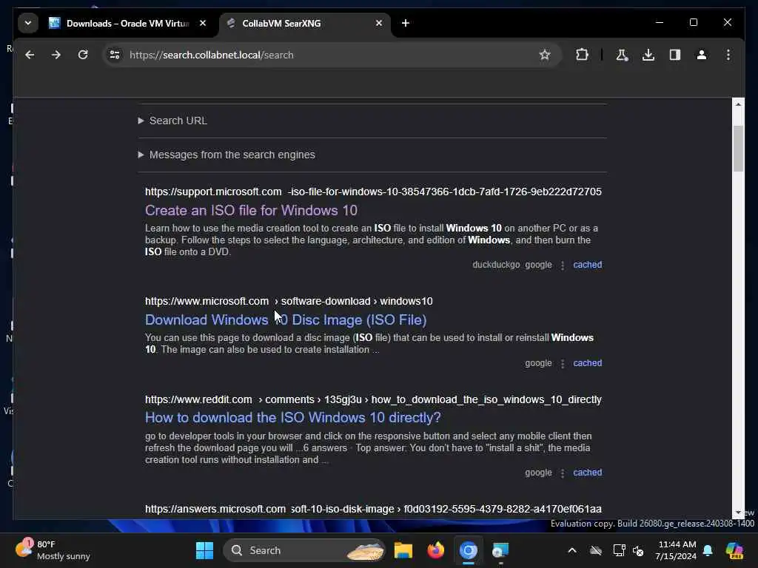Open File Explorer from the taskbar
The image size is (758, 568).
click(403, 550)
